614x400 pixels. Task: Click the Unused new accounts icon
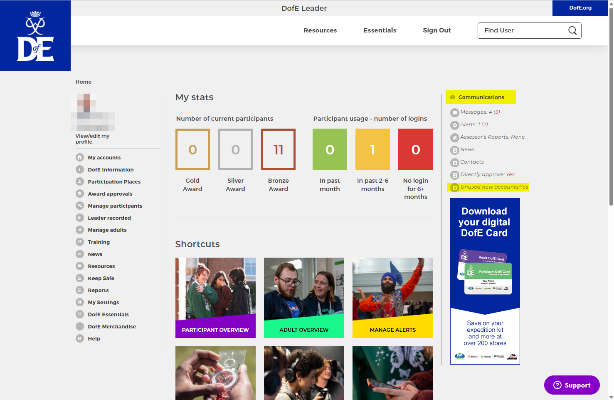pyautogui.click(x=455, y=188)
